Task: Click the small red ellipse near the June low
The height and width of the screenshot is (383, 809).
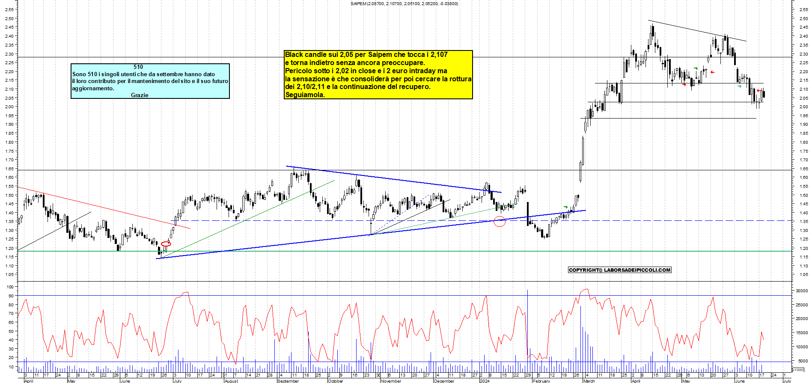Action: [x=166, y=244]
